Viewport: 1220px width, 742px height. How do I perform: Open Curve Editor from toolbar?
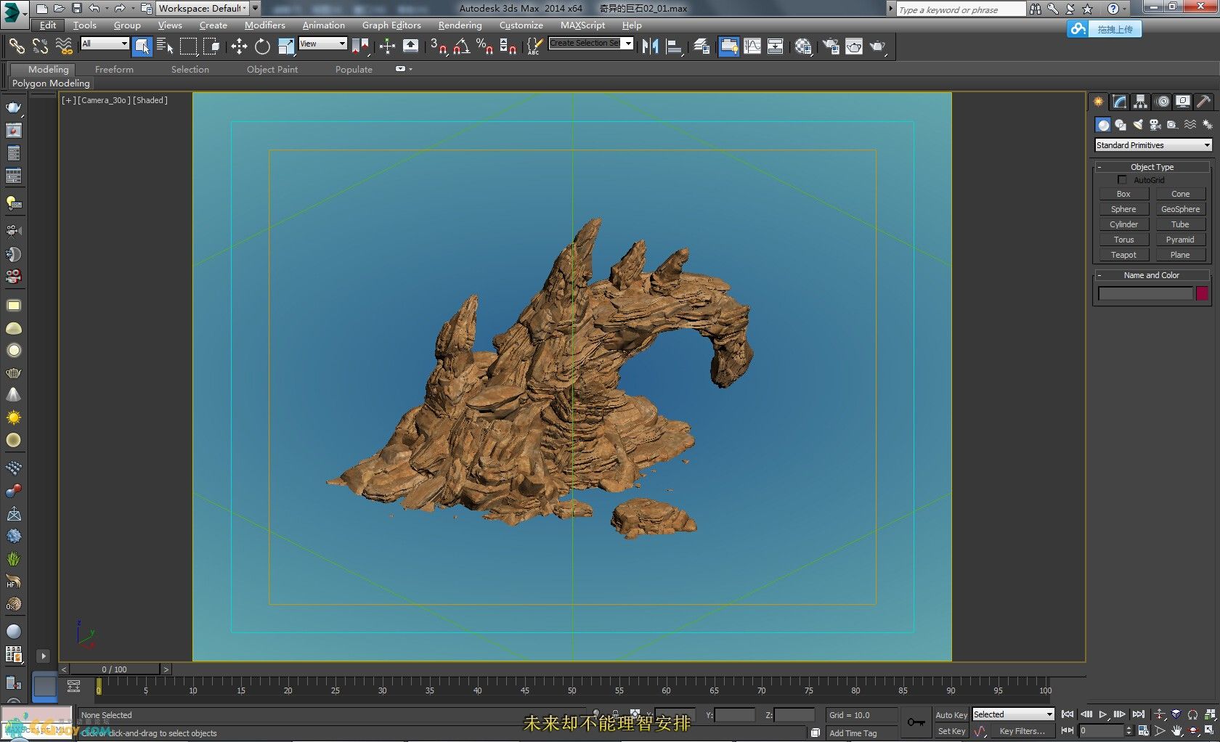point(752,46)
